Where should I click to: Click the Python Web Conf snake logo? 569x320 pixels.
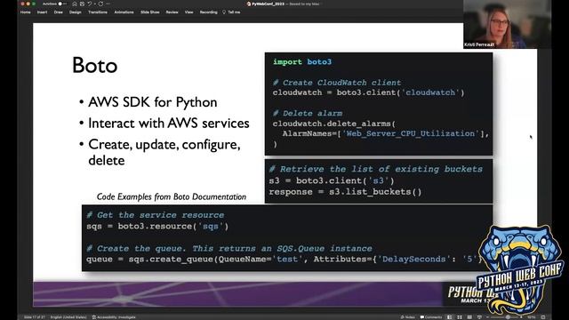point(519,269)
